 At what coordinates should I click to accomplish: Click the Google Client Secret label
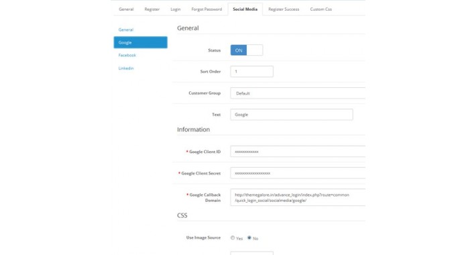(201, 173)
